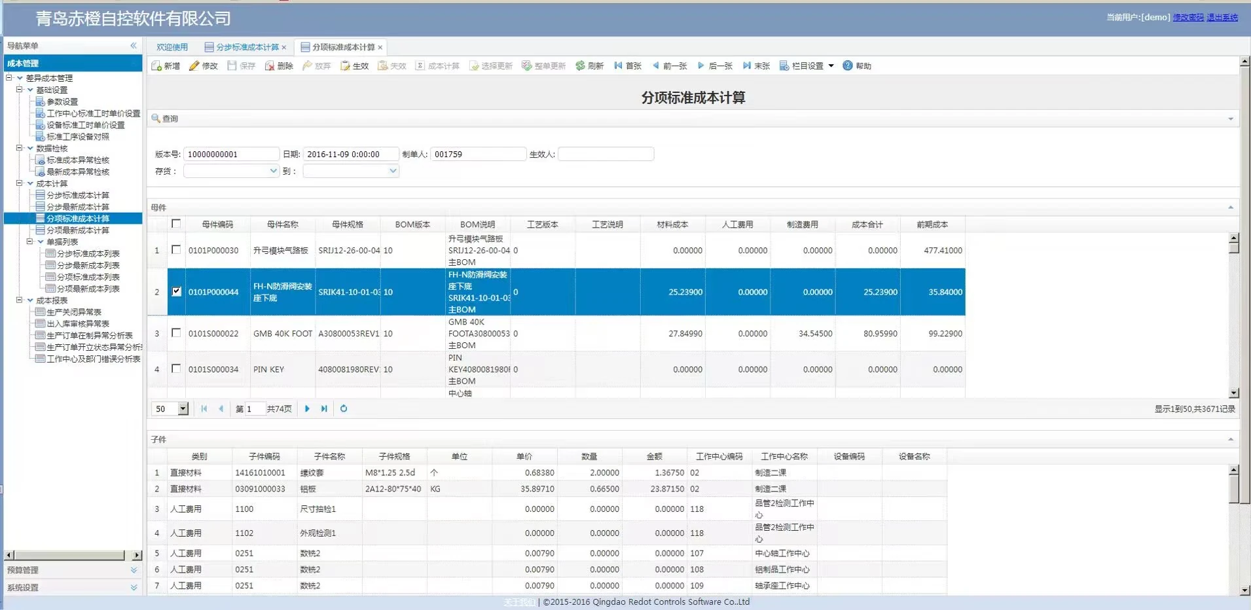
Task: Click the 修改密码 link
Action: [x=1188, y=18]
